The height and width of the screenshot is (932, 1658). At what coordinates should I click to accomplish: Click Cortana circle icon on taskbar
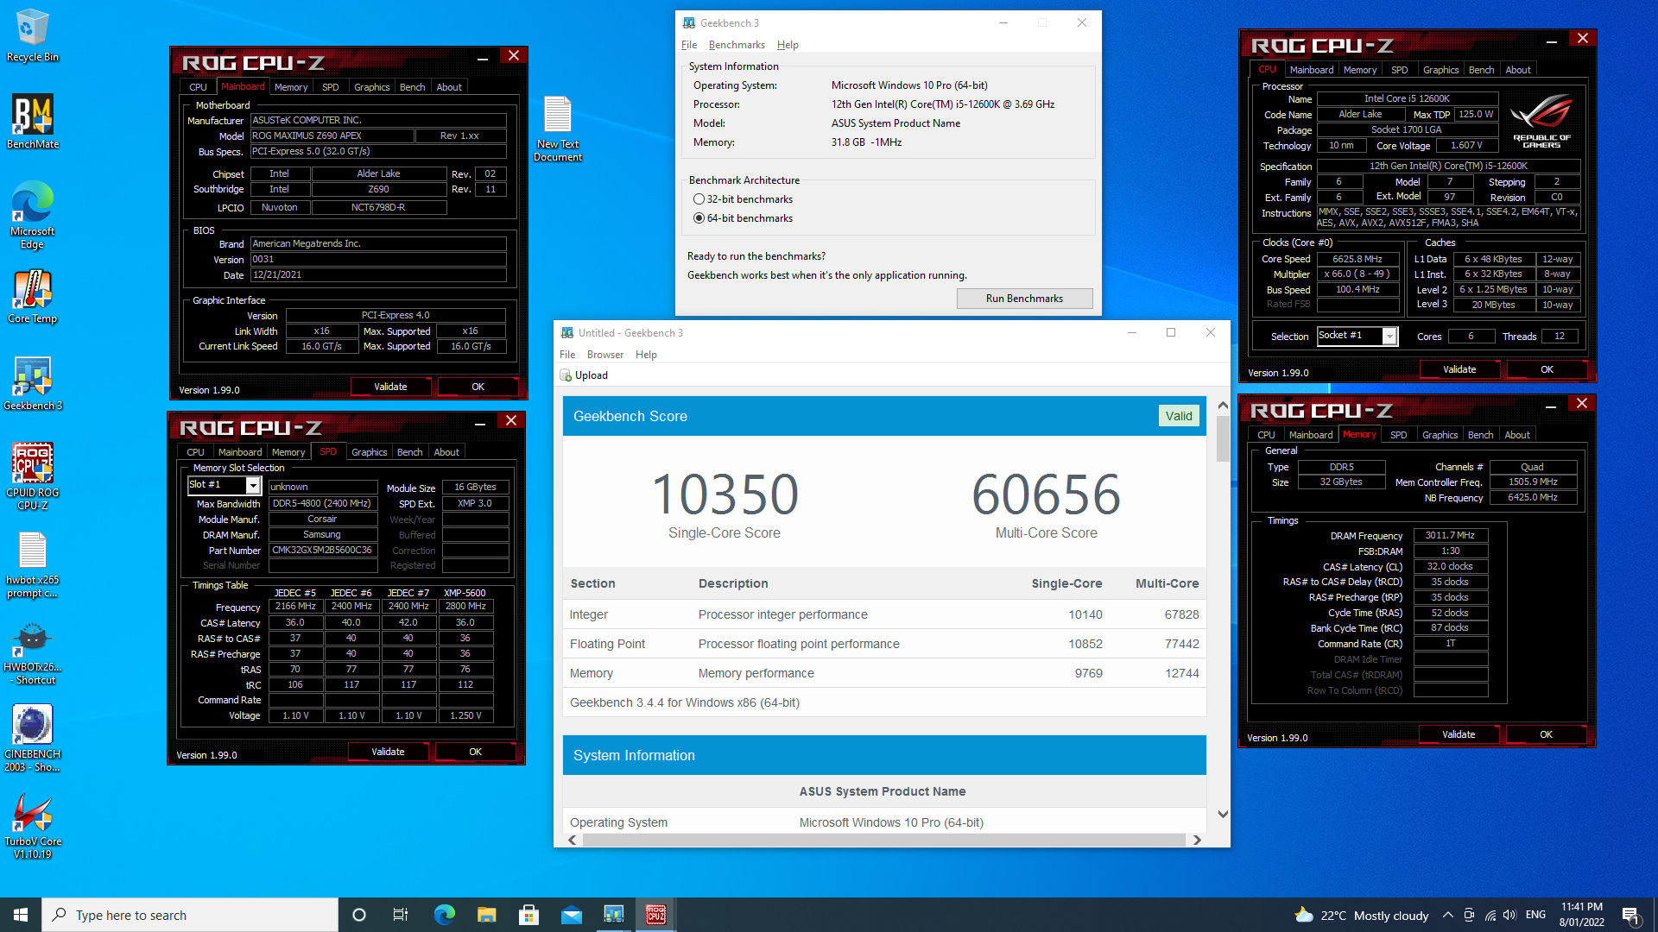359,915
